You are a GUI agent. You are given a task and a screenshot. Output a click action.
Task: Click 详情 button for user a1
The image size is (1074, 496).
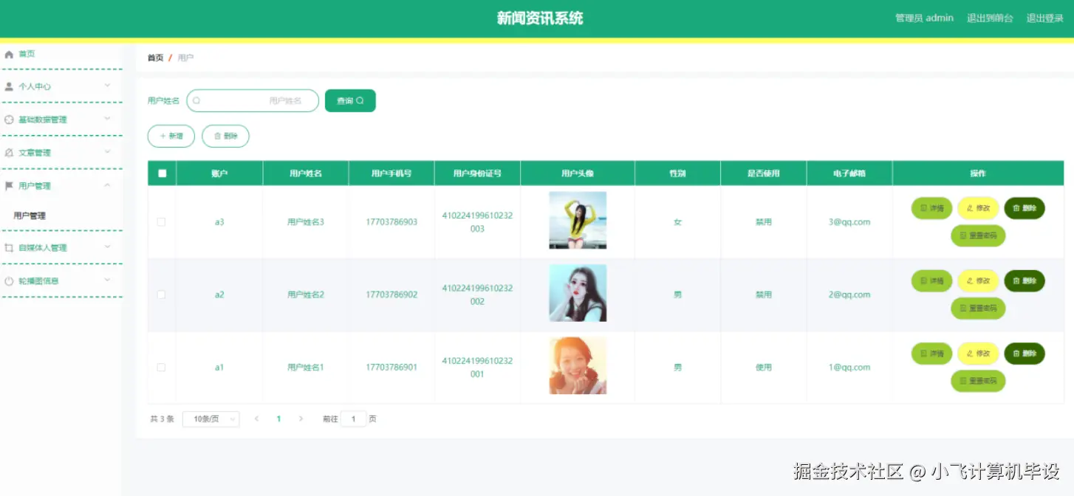tap(932, 354)
